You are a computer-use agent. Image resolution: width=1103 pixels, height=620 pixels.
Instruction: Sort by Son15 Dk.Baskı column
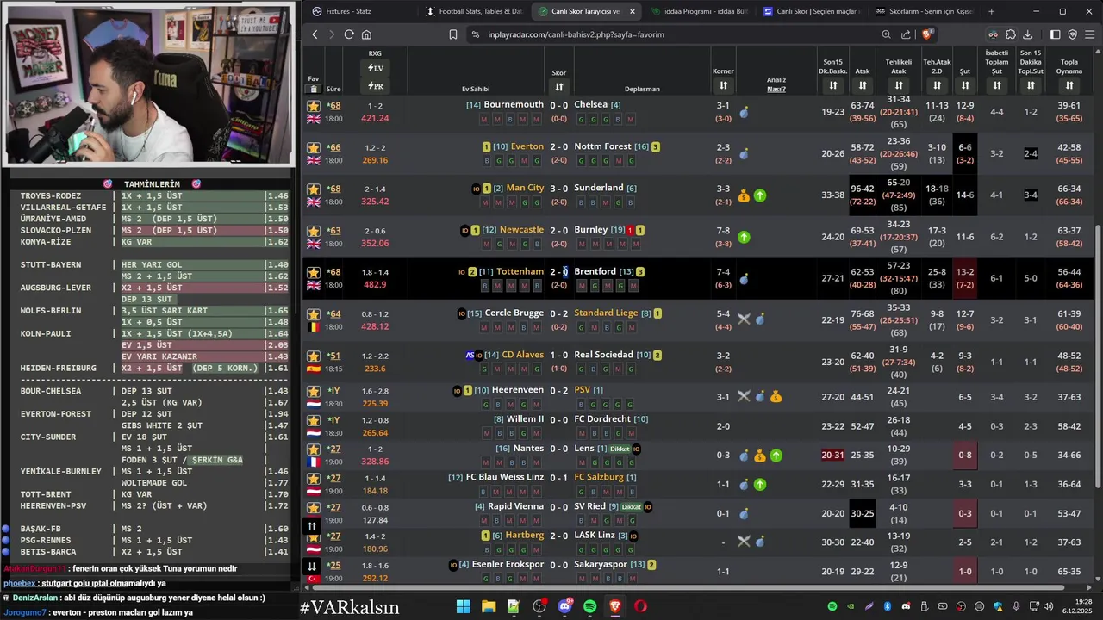833,85
